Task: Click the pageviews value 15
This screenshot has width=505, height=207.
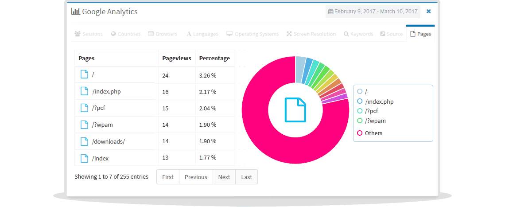Action: coord(166,108)
